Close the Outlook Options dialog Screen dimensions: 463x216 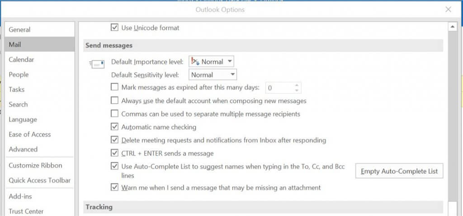448,10
